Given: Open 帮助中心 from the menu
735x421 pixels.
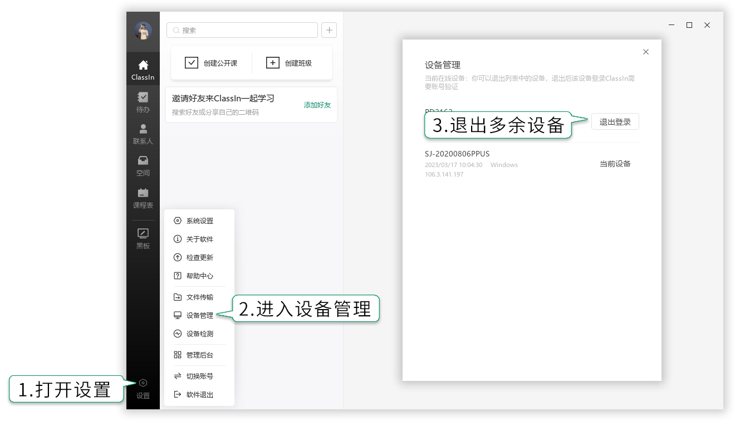Looking at the screenshot, I should (x=199, y=276).
